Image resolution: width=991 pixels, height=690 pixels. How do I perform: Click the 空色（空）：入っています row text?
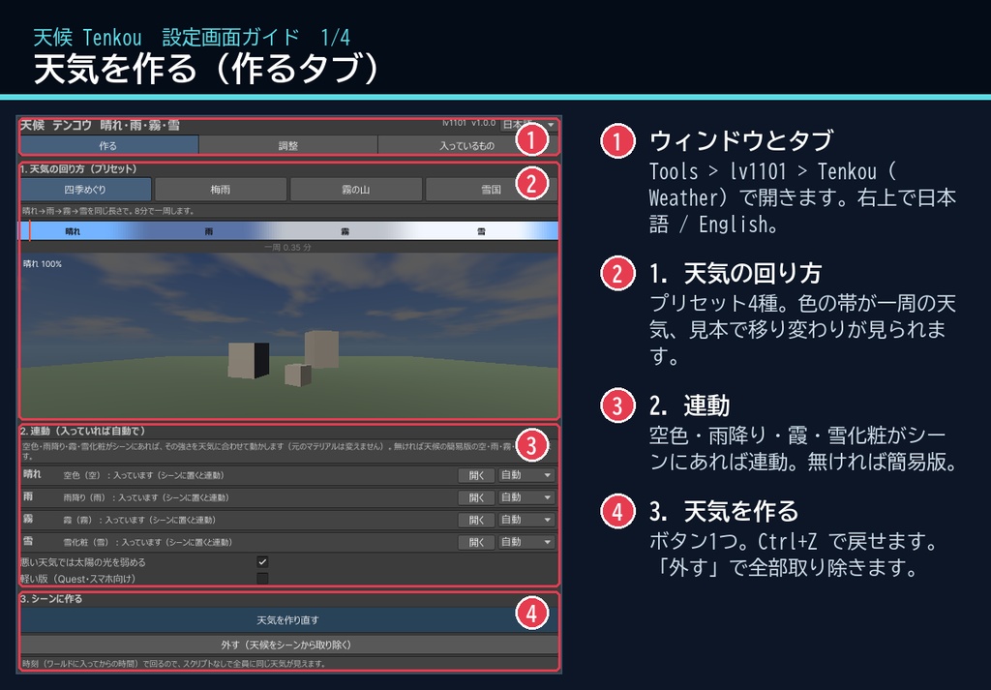point(143,475)
